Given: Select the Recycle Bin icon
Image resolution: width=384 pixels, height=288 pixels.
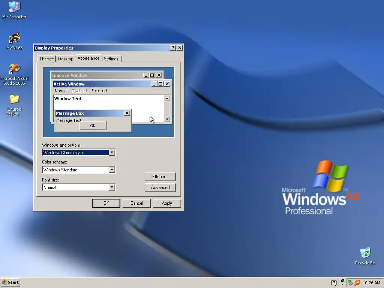Looking at the screenshot, I should pos(365,256).
